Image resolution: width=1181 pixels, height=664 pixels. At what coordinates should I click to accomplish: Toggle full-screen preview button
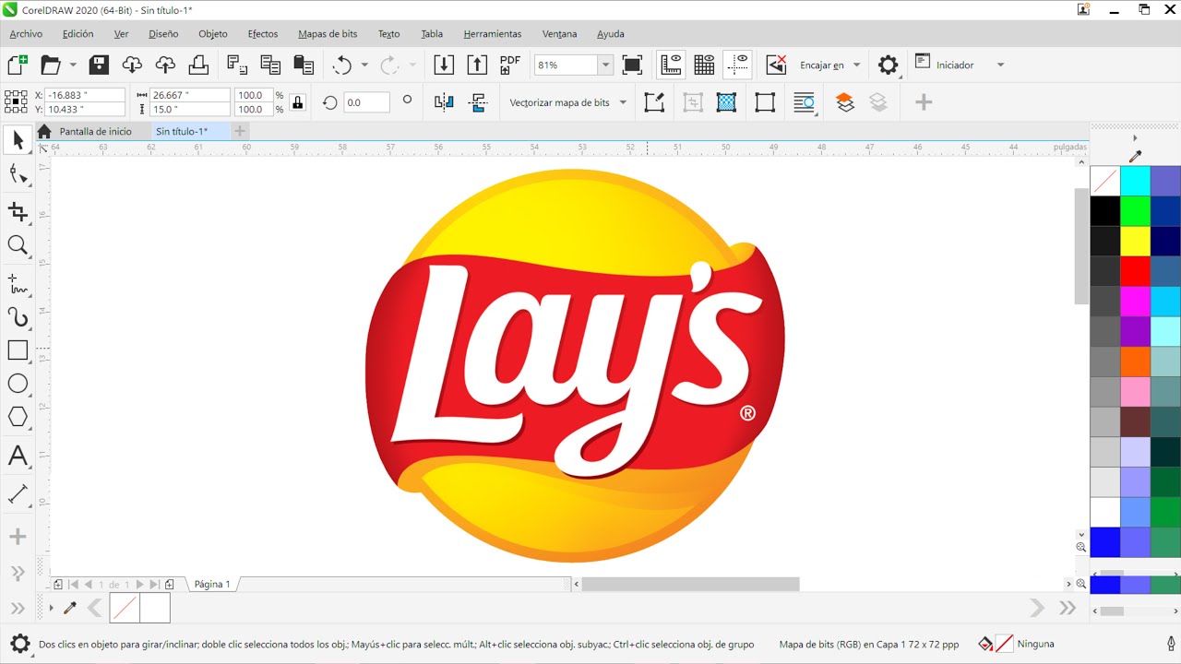[x=632, y=65]
